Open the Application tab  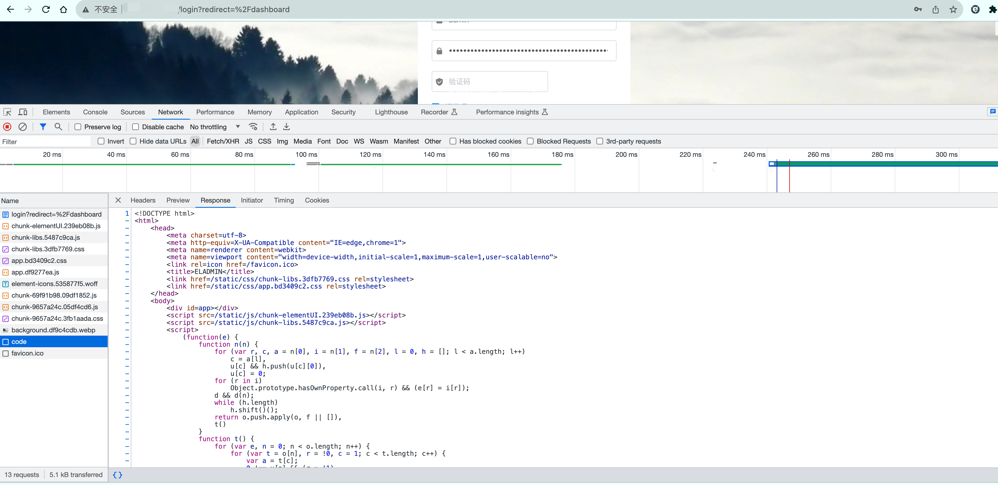click(x=301, y=112)
